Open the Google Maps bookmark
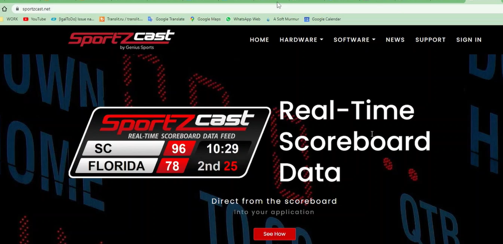503x244 pixels. (x=205, y=19)
